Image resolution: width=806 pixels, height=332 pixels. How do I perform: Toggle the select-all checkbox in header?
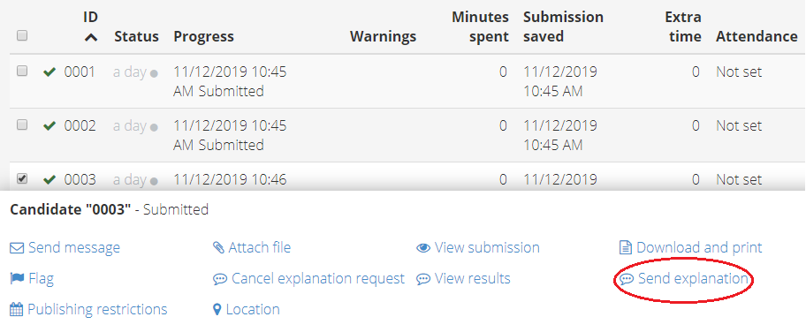(22, 35)
